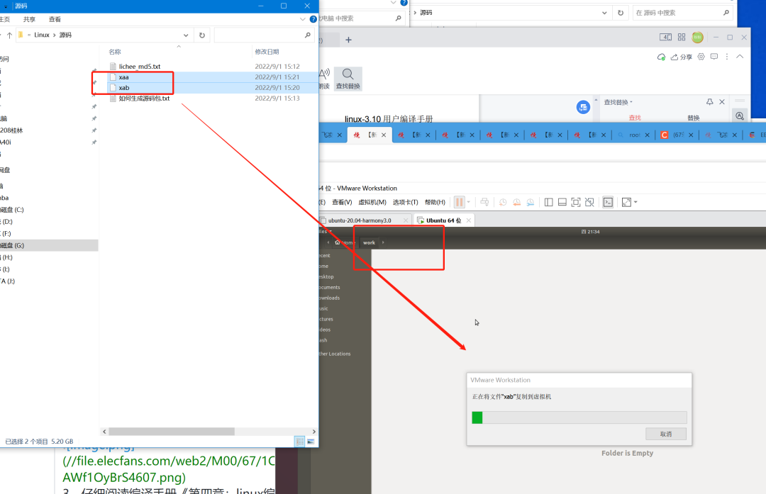Click the find sidebar icon with letter A
This screenshot has width=766, height=494.
click(740, 116)
